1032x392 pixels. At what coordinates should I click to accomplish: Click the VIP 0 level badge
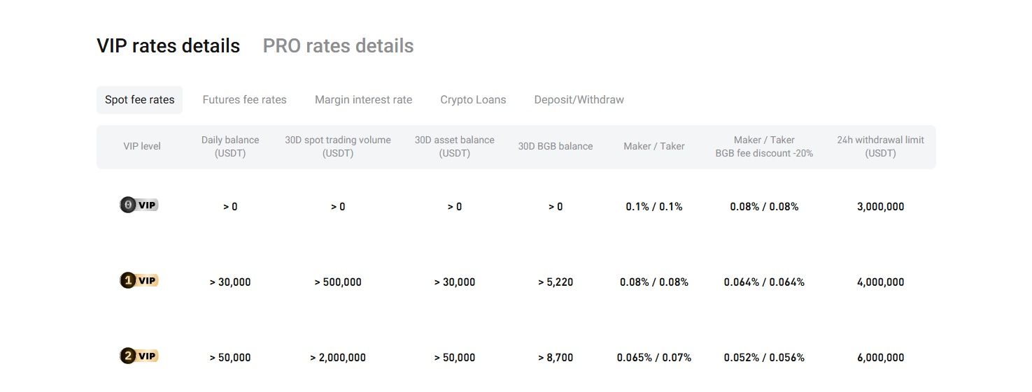coord(139,205)
